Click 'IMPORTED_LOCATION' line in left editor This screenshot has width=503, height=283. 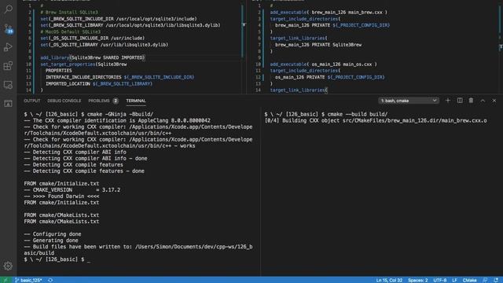point(99,84)
